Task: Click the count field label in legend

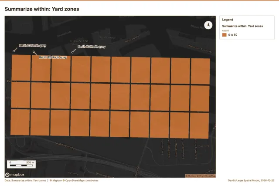Action: [x=225, y=30]
